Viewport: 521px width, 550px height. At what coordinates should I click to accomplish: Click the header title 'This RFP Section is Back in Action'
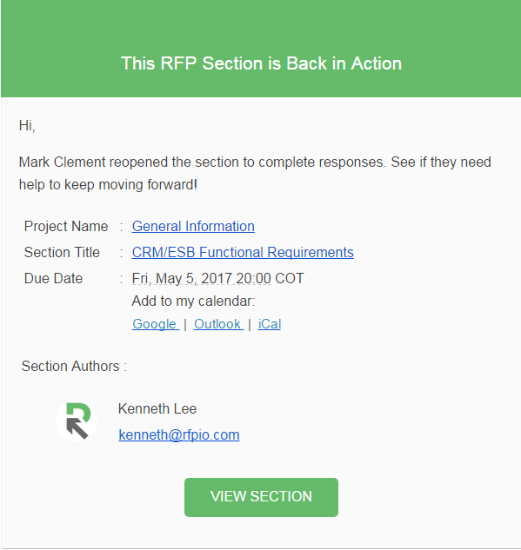261,63
